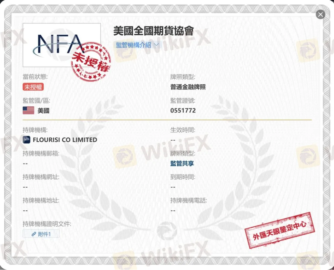Click the 當前狀態 label
The image size is (334, 270).
(x=35, y=77)
